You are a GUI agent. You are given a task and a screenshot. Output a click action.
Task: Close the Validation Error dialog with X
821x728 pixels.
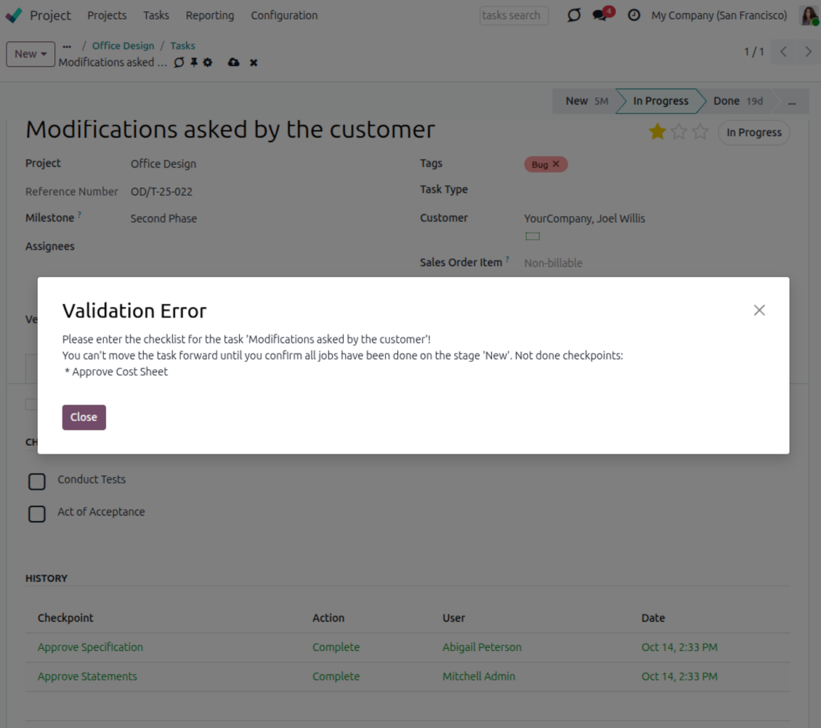click(759, 311)
